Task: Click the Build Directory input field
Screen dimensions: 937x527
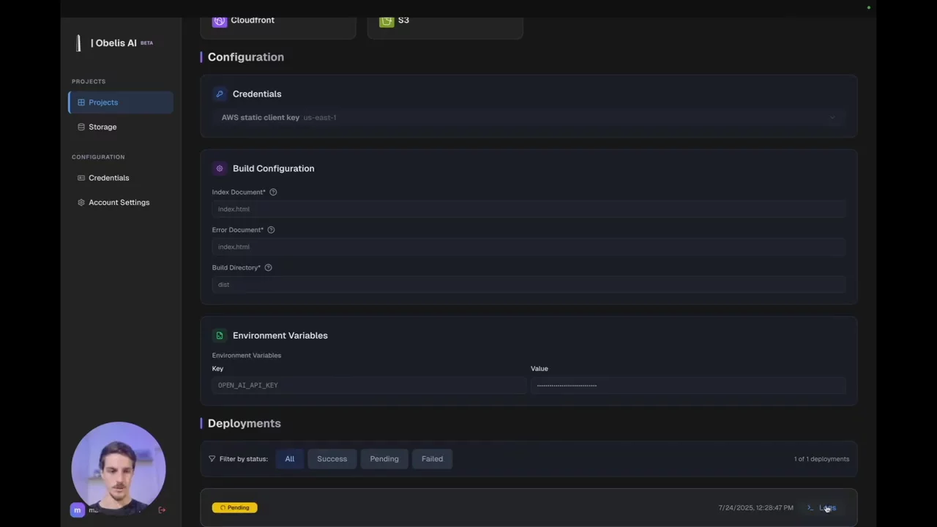Action: pos(529,284)
